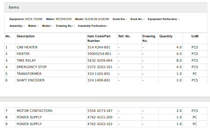
Task: Select the CAB HEATER description cell
Action: tap(27, 47)
